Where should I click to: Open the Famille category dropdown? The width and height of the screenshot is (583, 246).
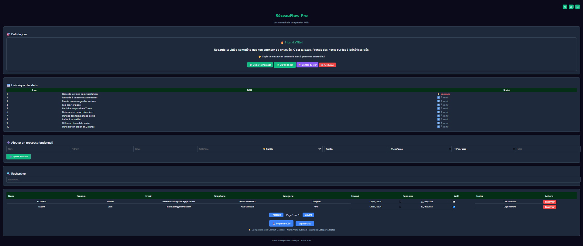pyautogui.click(x=292, y=149)
